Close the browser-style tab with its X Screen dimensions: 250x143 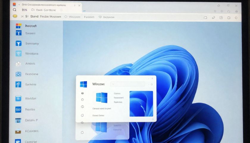click(79, 5)
